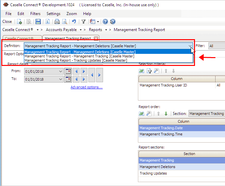The width and height of the screenshot is (225, 186).
Task: Click the funnel filter icon in the main toolbar
Action: click(x=83, y=22)
